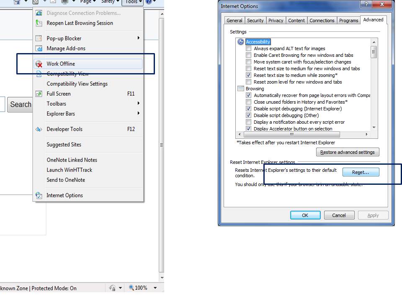This screenshot has height=301, width=402.
Task: Click the Accessibility category icon
Action: pos(240,42)
